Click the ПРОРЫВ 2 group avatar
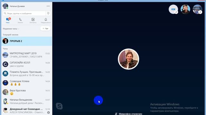Viewport: 206px width, 115px height. 5,41
